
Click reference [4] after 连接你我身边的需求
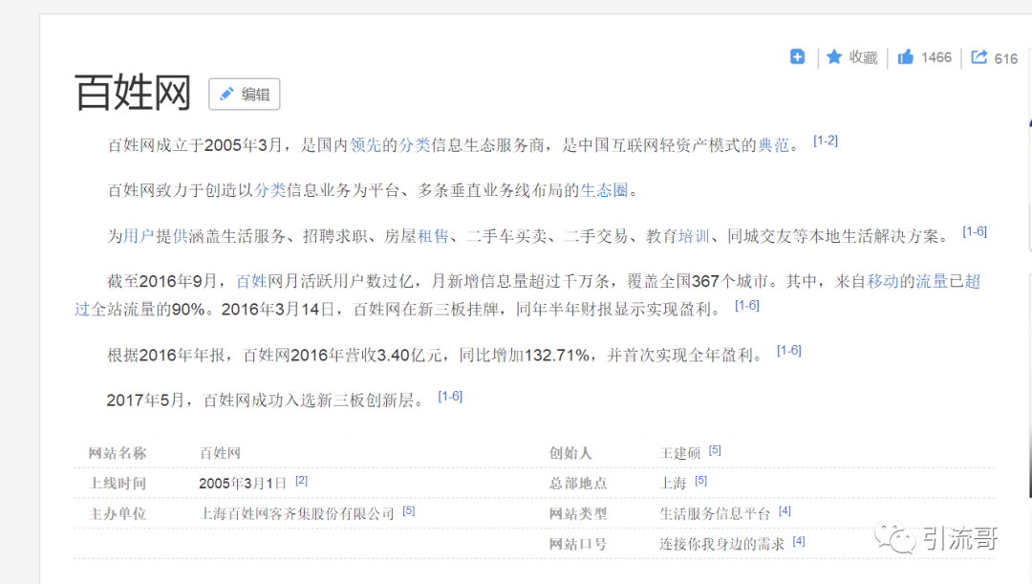pyautogui.click(x=799, y=541)
